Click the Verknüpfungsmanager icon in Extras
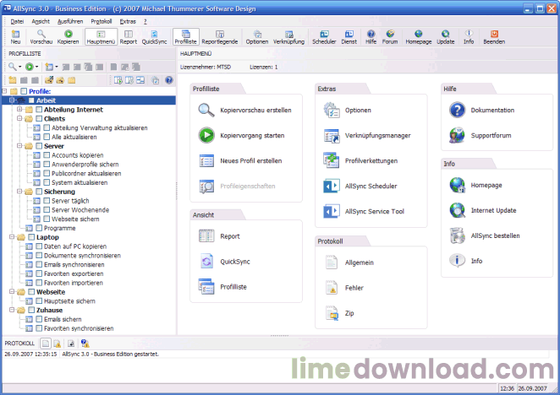Screen dimensions: 560x395 (x=331, y=135)
